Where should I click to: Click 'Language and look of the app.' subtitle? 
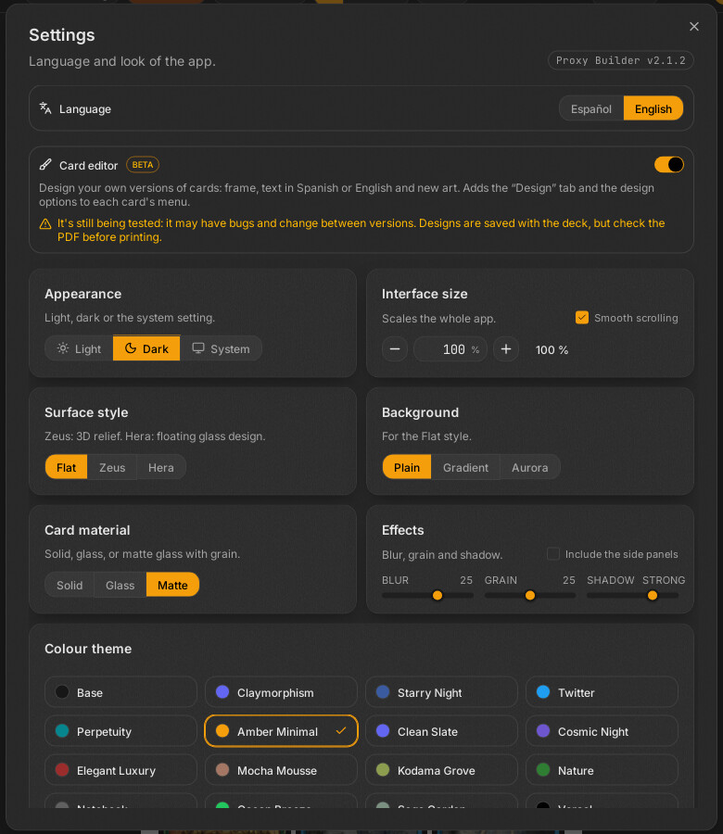(121, 61)
